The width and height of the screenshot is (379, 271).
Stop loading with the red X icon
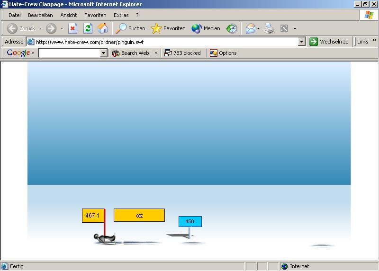click(72, 28)
